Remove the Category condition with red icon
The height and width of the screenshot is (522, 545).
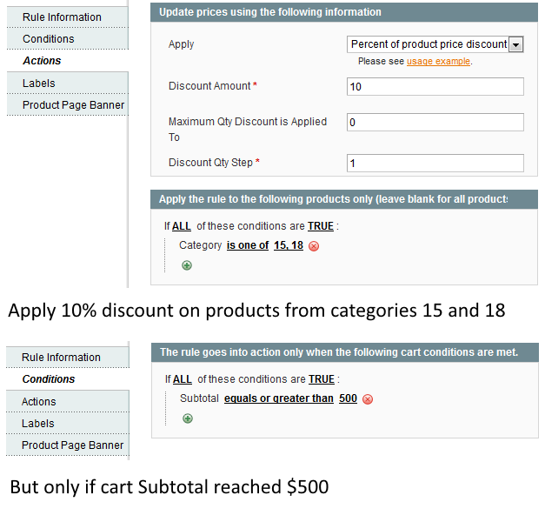[x=314, y=246]
